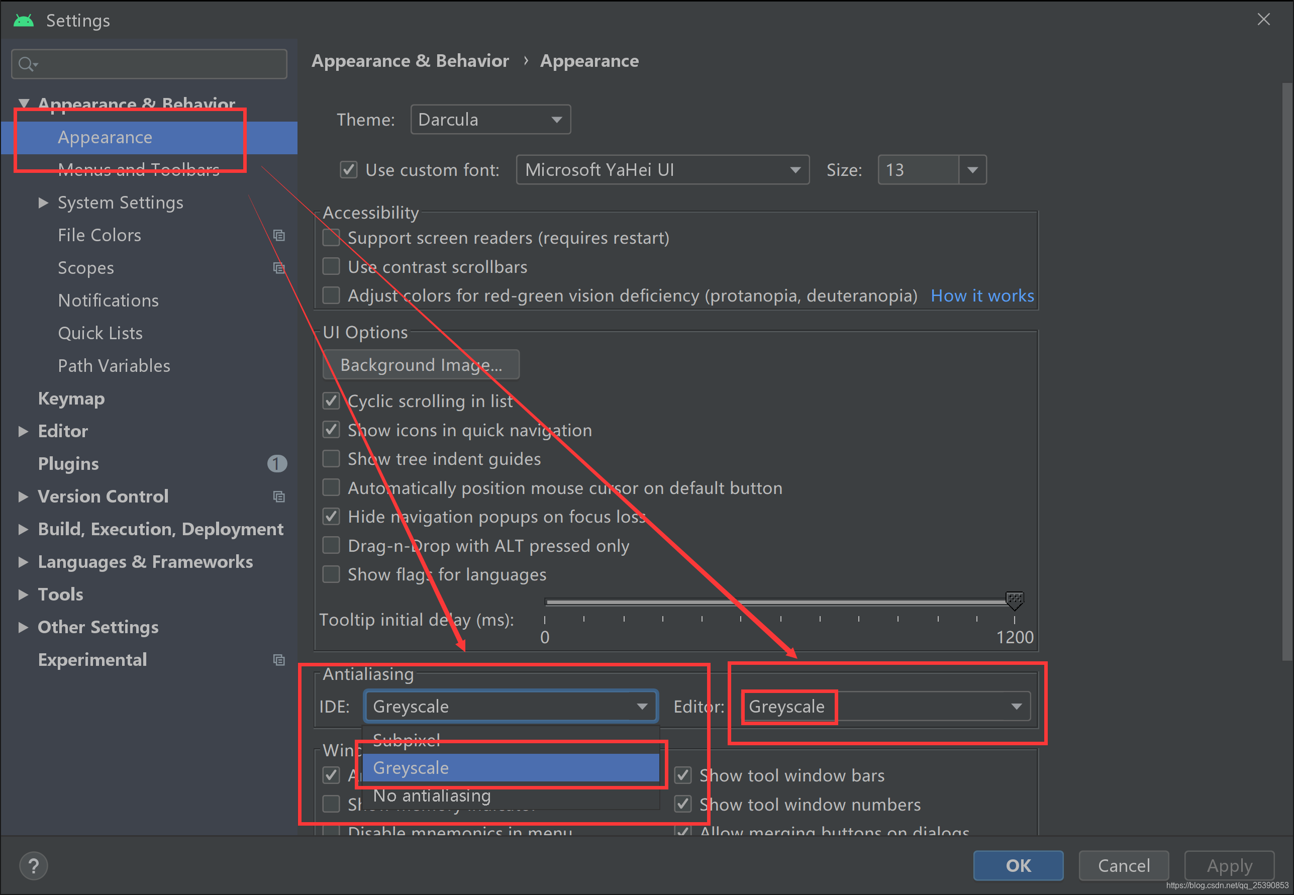Click the Editor expand arrow

(22, 431)
